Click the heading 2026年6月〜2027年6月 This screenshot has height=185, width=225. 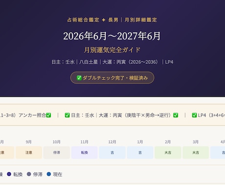[x=112, y=36]
